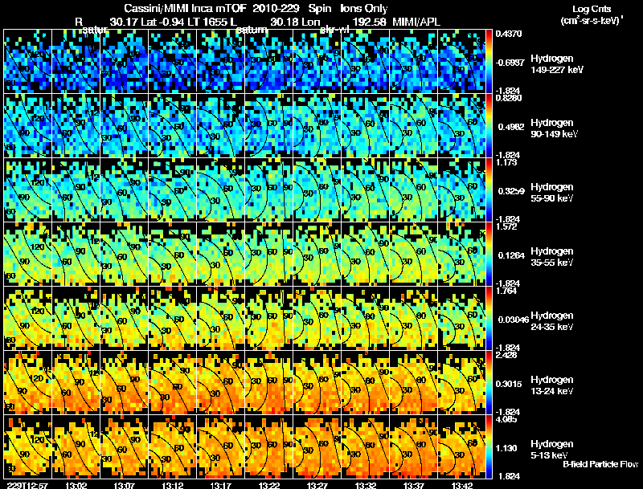Click the color bar beside Hydrogen 149-227 keV

tap(489, 61)
